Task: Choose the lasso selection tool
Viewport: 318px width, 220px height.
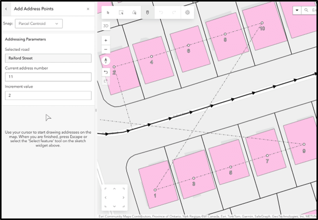Action: pos(134,13)
